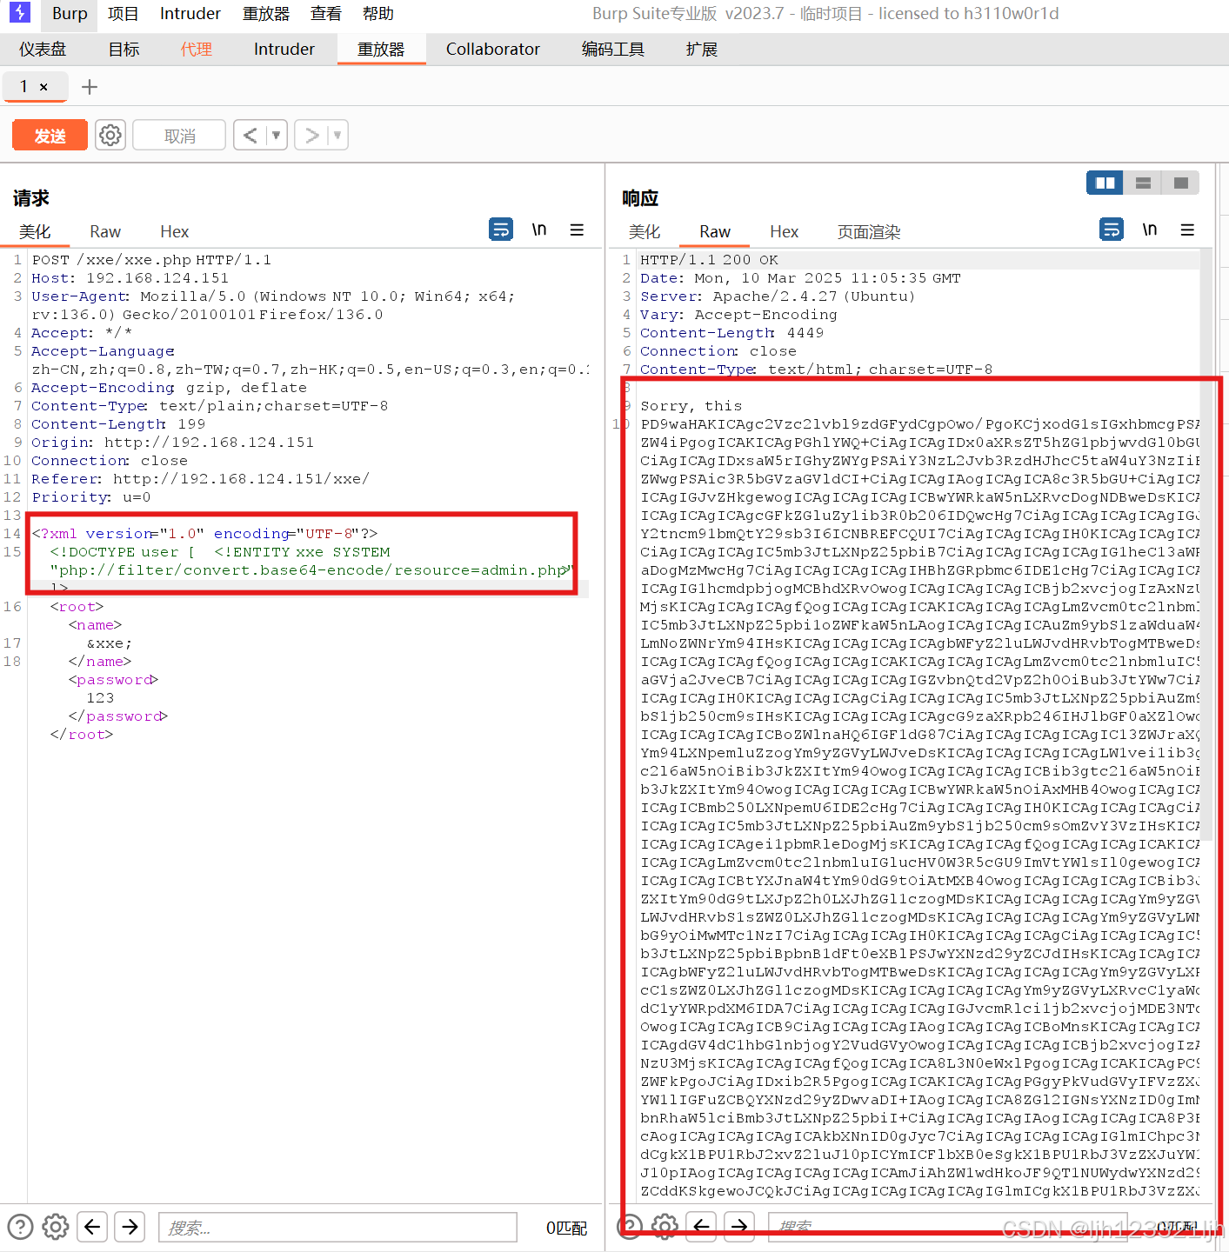Jump to next request search match

tap(130, 1227)
